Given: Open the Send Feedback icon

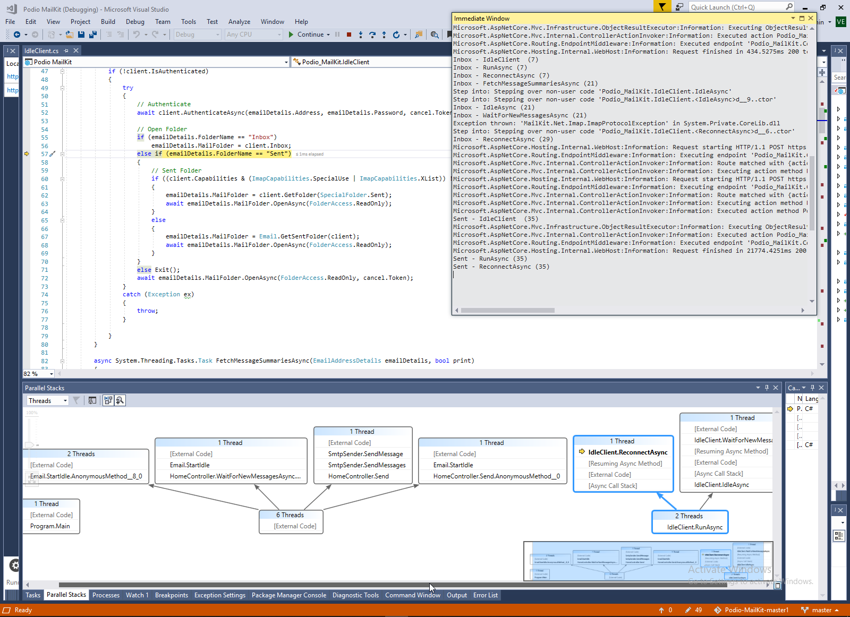Looking at the screenshot, I should (679, 7).
